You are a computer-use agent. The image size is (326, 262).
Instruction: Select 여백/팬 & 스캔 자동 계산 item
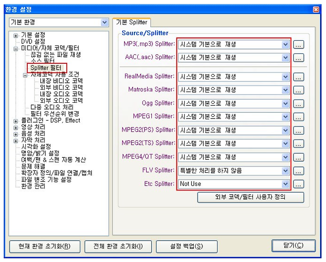pos(53,160)
